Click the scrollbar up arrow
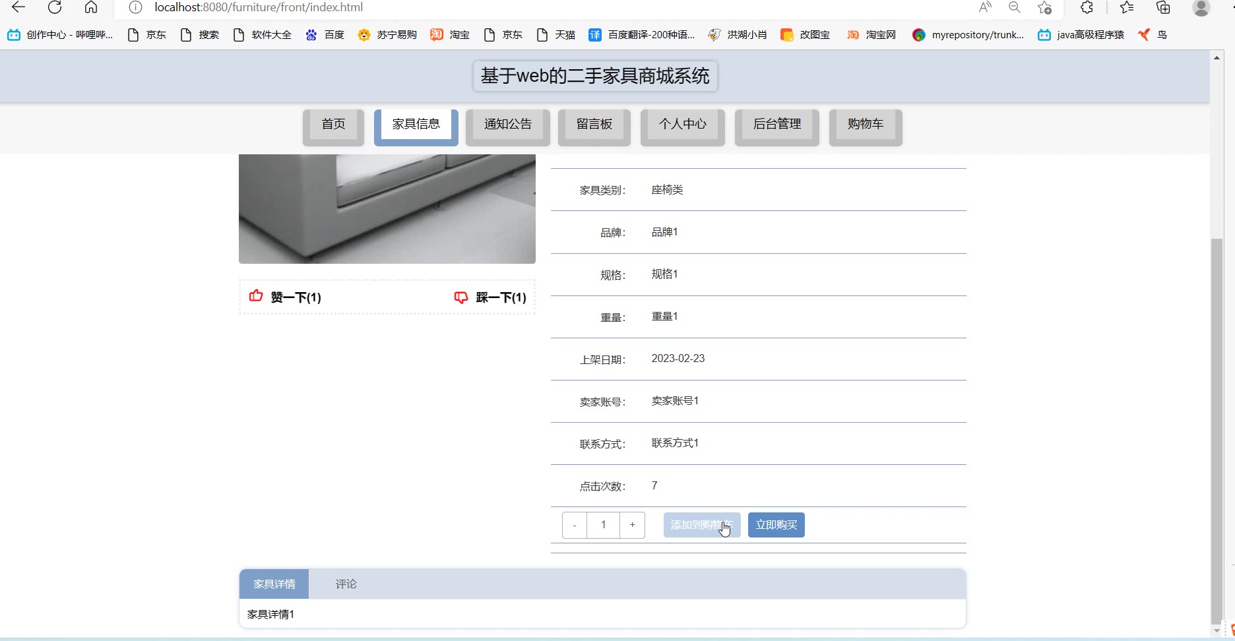Screen dimensions: 1235x641 [1217, 58]
